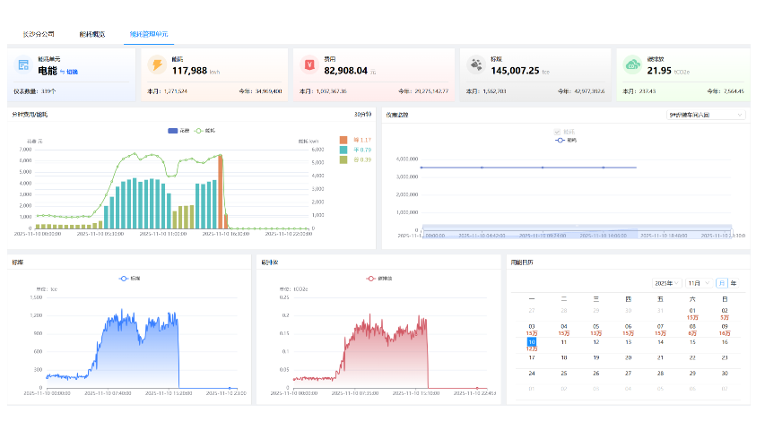Open the workshop meter selection dropdown
Image resolution: width=765 pixels, height=430 pixels.
click(706, 115)
